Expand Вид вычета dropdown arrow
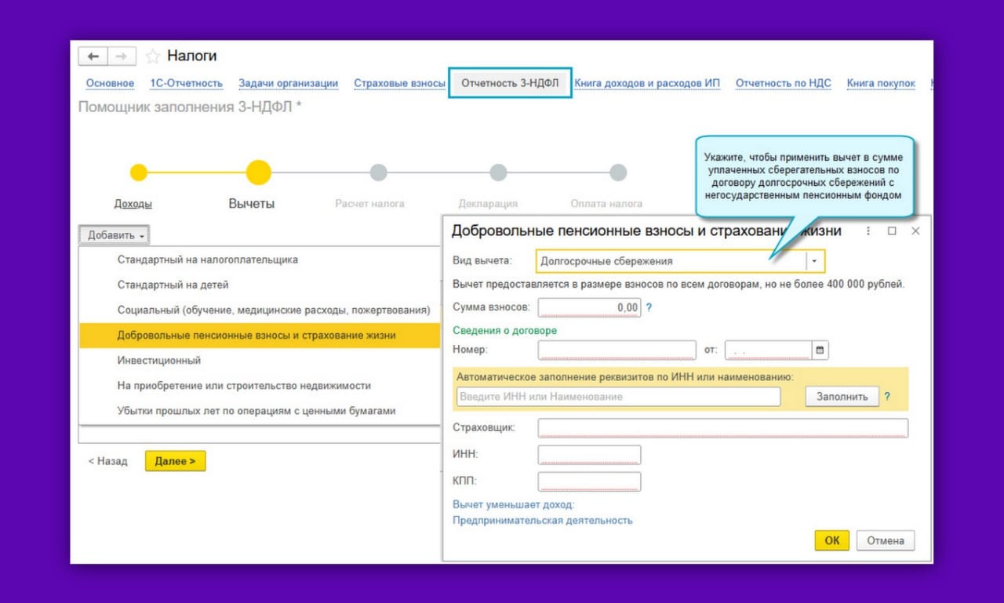 tap(815, 261)
